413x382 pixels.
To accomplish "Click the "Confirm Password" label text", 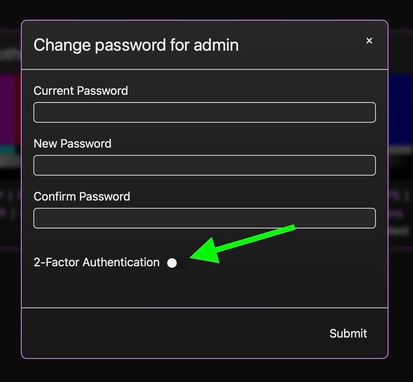I will coord(82,196).
